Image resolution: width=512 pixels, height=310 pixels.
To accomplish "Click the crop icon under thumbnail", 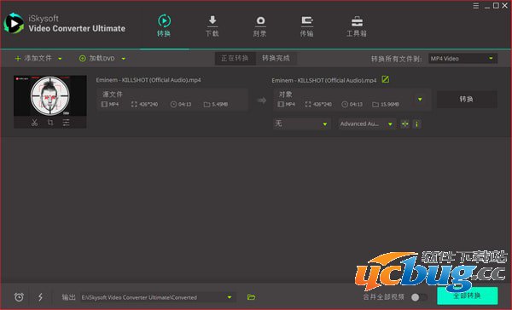I will [50, 123].
